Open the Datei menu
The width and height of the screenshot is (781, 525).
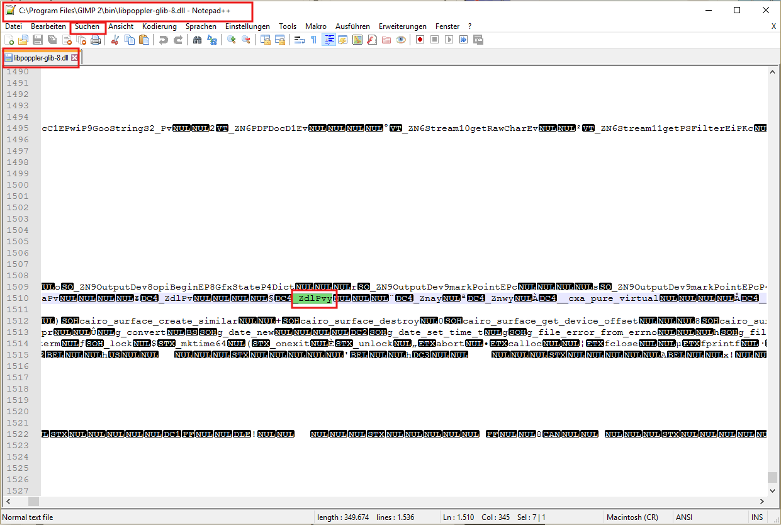click(x=13, y=26)
